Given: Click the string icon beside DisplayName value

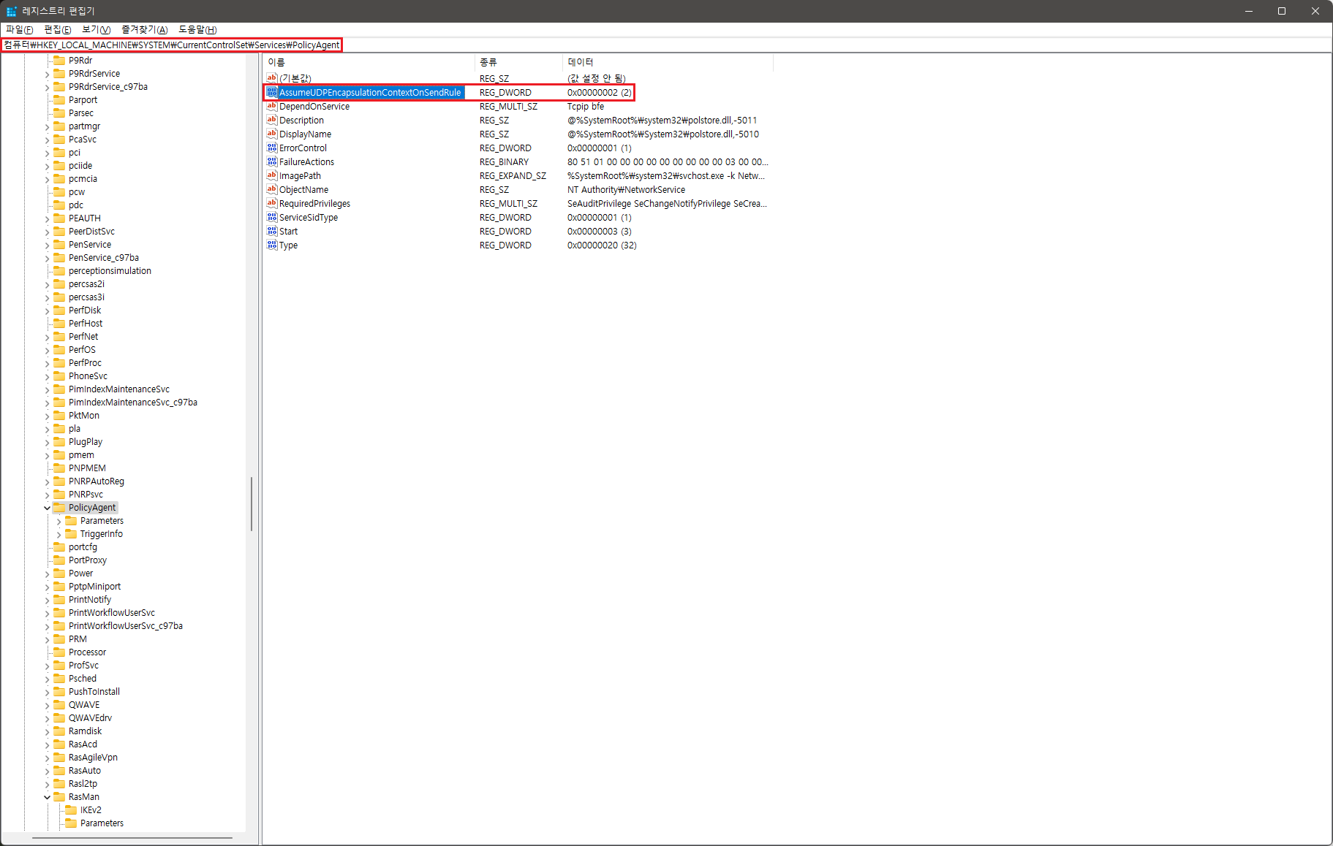Looking at the screenshot, I should coord(272,134).
